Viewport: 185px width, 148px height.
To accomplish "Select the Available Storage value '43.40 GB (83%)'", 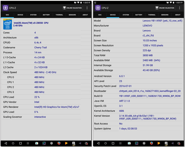I will point(151,70).
